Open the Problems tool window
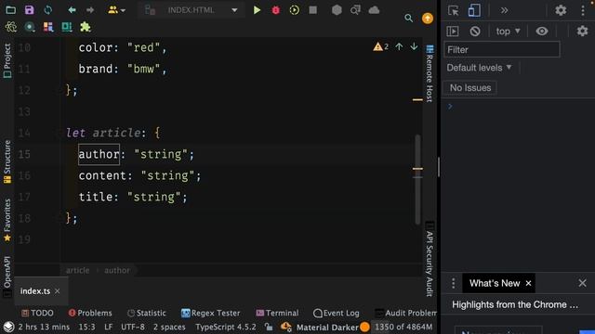Screen dimensions: 595x334 coord(90,314)
